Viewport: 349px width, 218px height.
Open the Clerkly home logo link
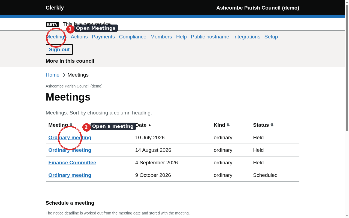coord(55,8)
